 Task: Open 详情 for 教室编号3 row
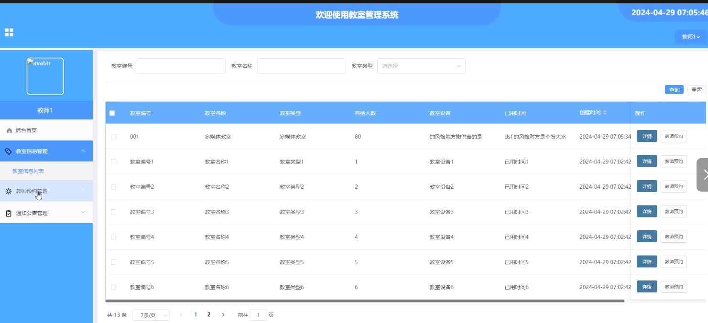point(647,211)
